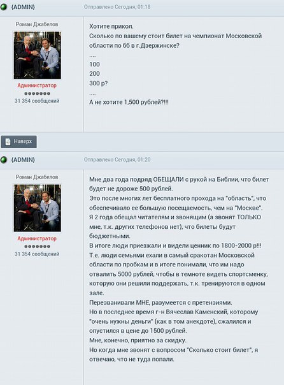Click the line 'А не хотите 1,500 рублей?!!!'
This screenshot has width=284, height=385.
point(129,102)
